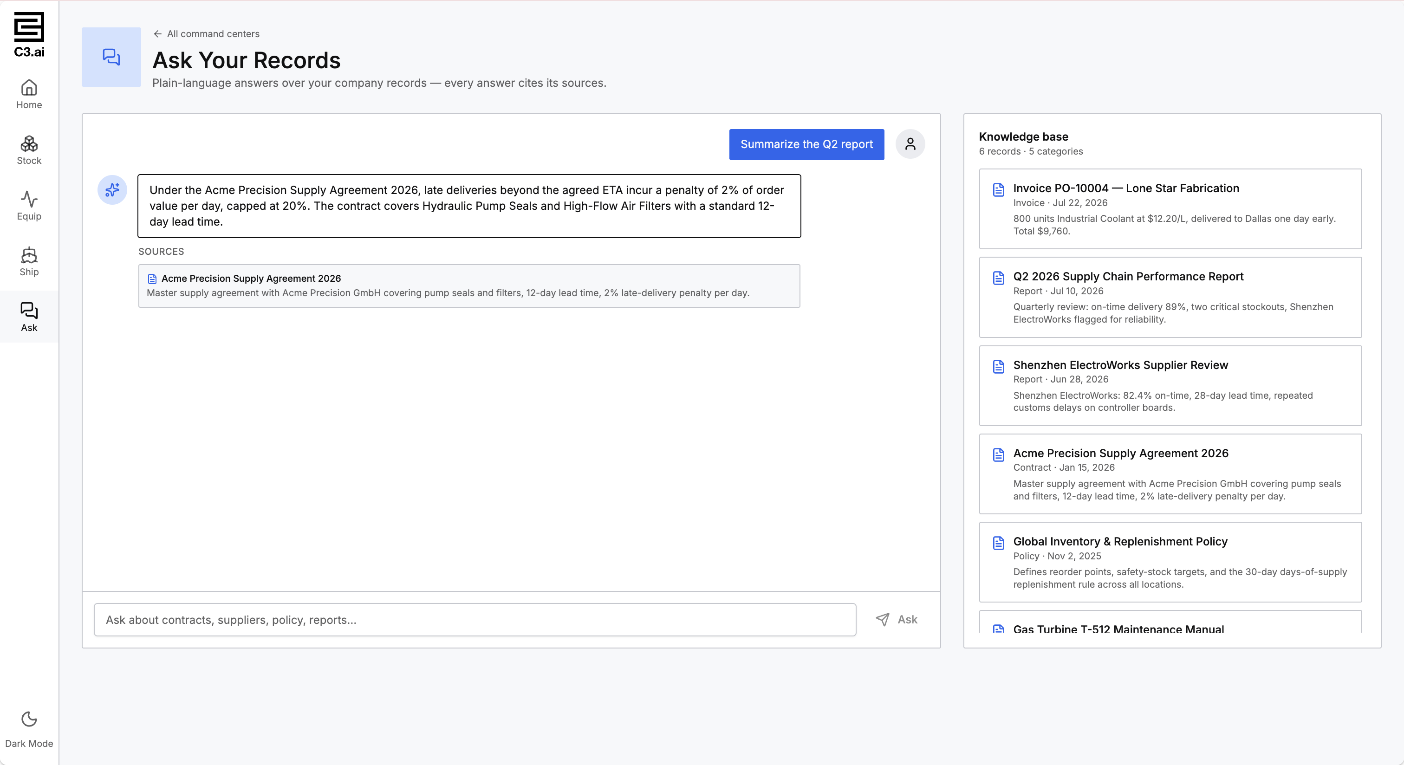Click the Ask Your Records page title
The width and height of the screenshot is (1404, 765).
click(x=247, y=60)
